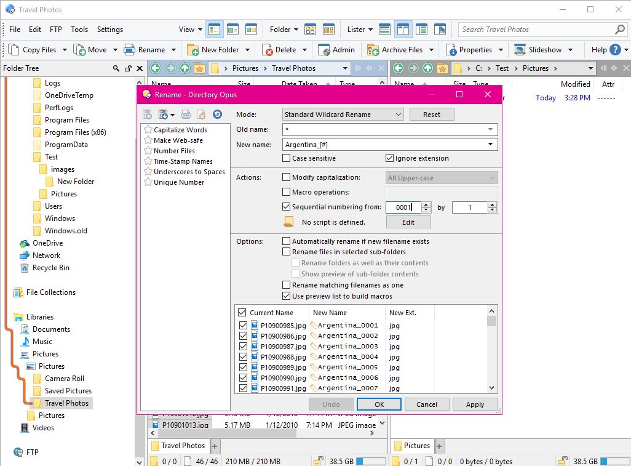Uncheck Use preview list to build macros

[286, 295]
